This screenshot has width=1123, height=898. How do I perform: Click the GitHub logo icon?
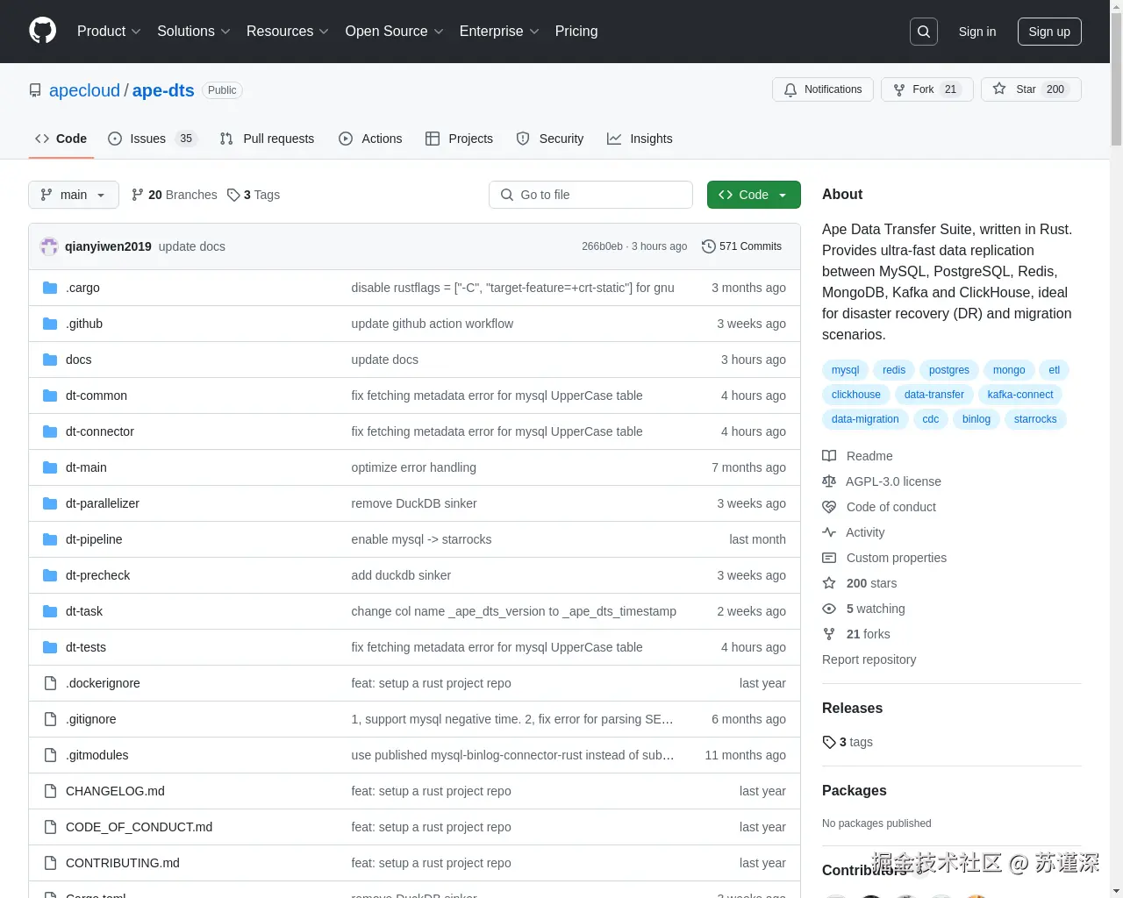(42, 32)
